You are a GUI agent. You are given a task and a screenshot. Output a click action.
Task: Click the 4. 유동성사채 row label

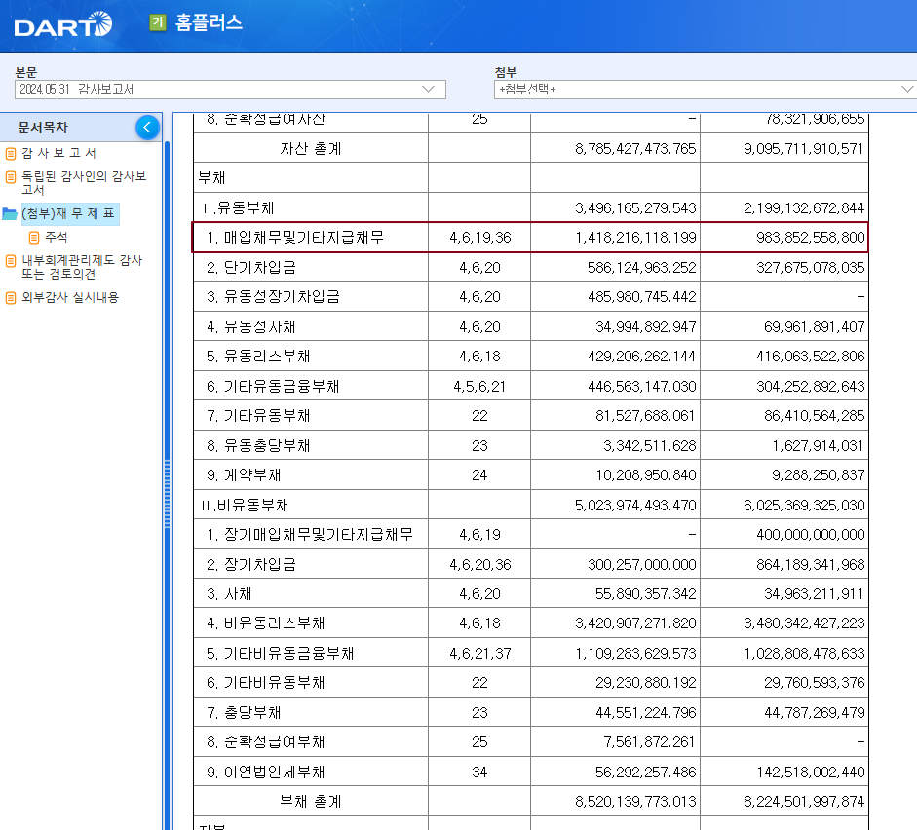[251, 326]
